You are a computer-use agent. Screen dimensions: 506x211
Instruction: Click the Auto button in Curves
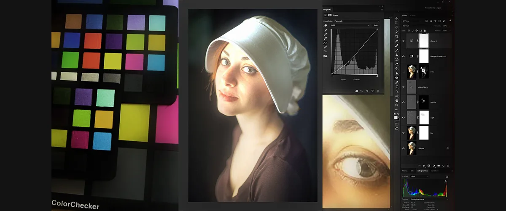375,25
